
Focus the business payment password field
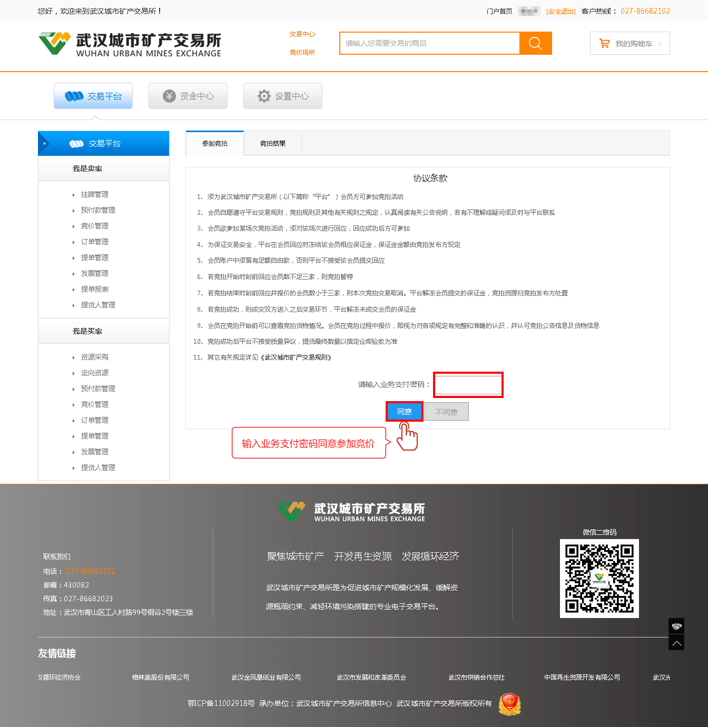pos(468,385)
